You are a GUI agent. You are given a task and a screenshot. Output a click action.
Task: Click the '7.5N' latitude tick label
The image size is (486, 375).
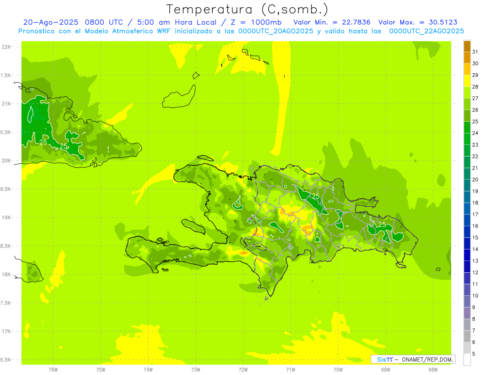[6, 303]
